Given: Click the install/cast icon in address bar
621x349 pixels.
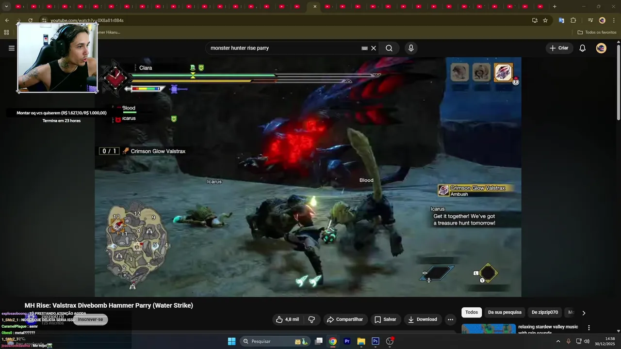Looking at the screenshot, I should coord(535,20).
